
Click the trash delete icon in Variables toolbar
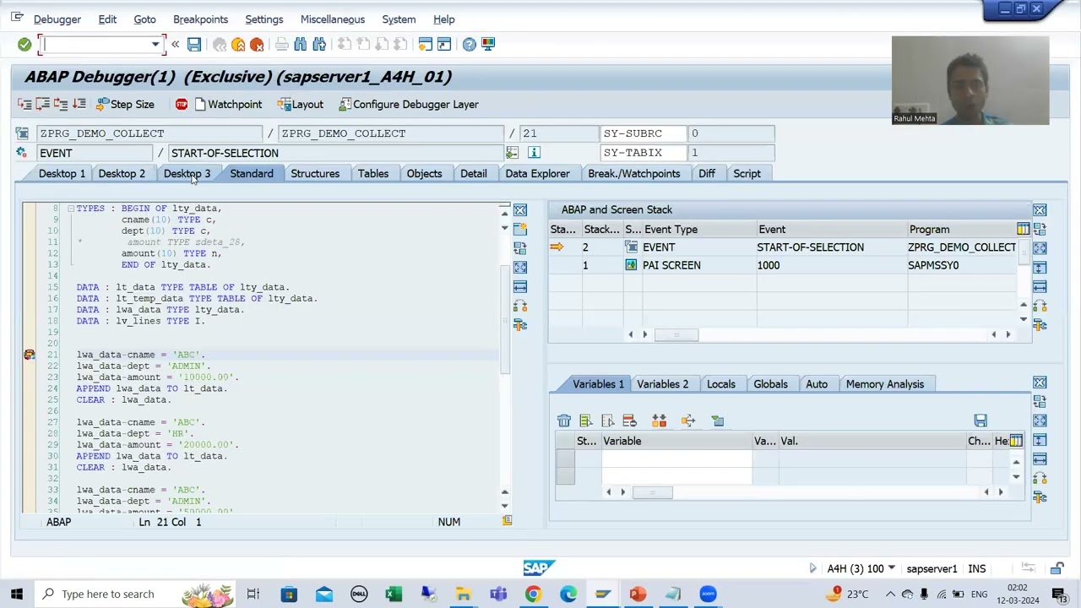564,421
